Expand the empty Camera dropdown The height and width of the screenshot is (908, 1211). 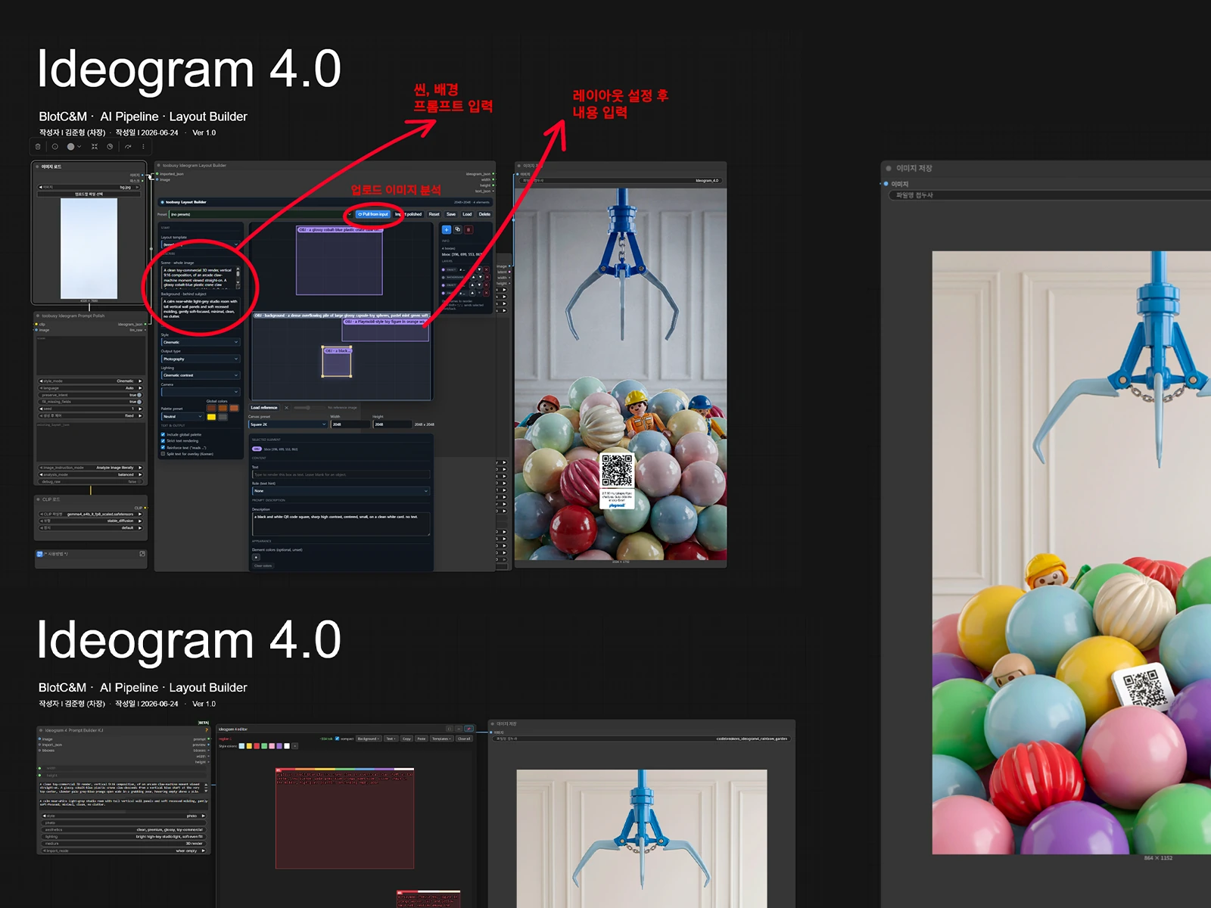click(201, 392)
